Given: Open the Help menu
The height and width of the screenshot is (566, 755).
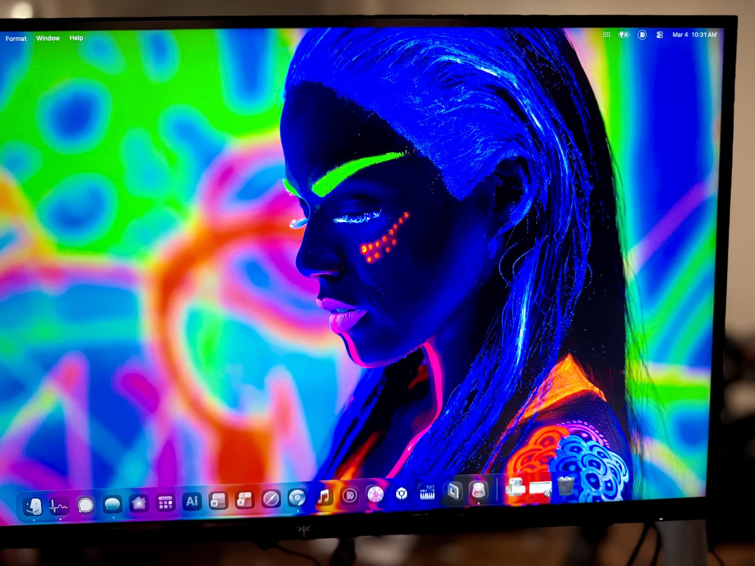Looking at the screenshot, I should [76, 38].
